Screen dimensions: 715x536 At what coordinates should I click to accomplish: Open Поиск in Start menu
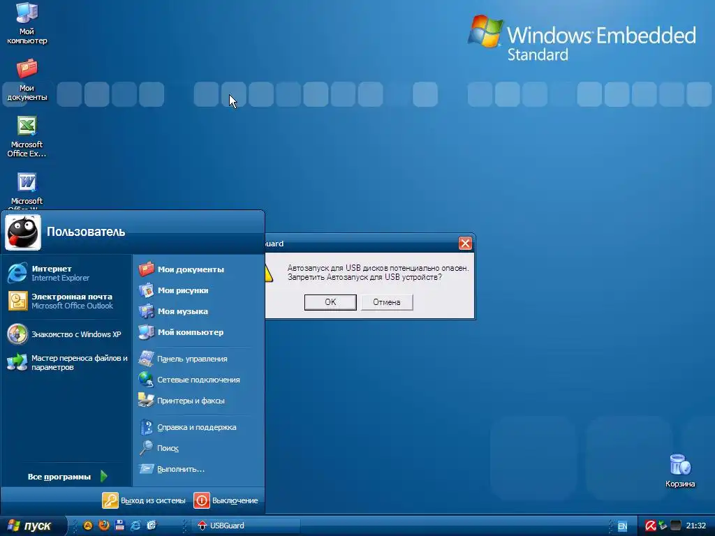point(199,448)
